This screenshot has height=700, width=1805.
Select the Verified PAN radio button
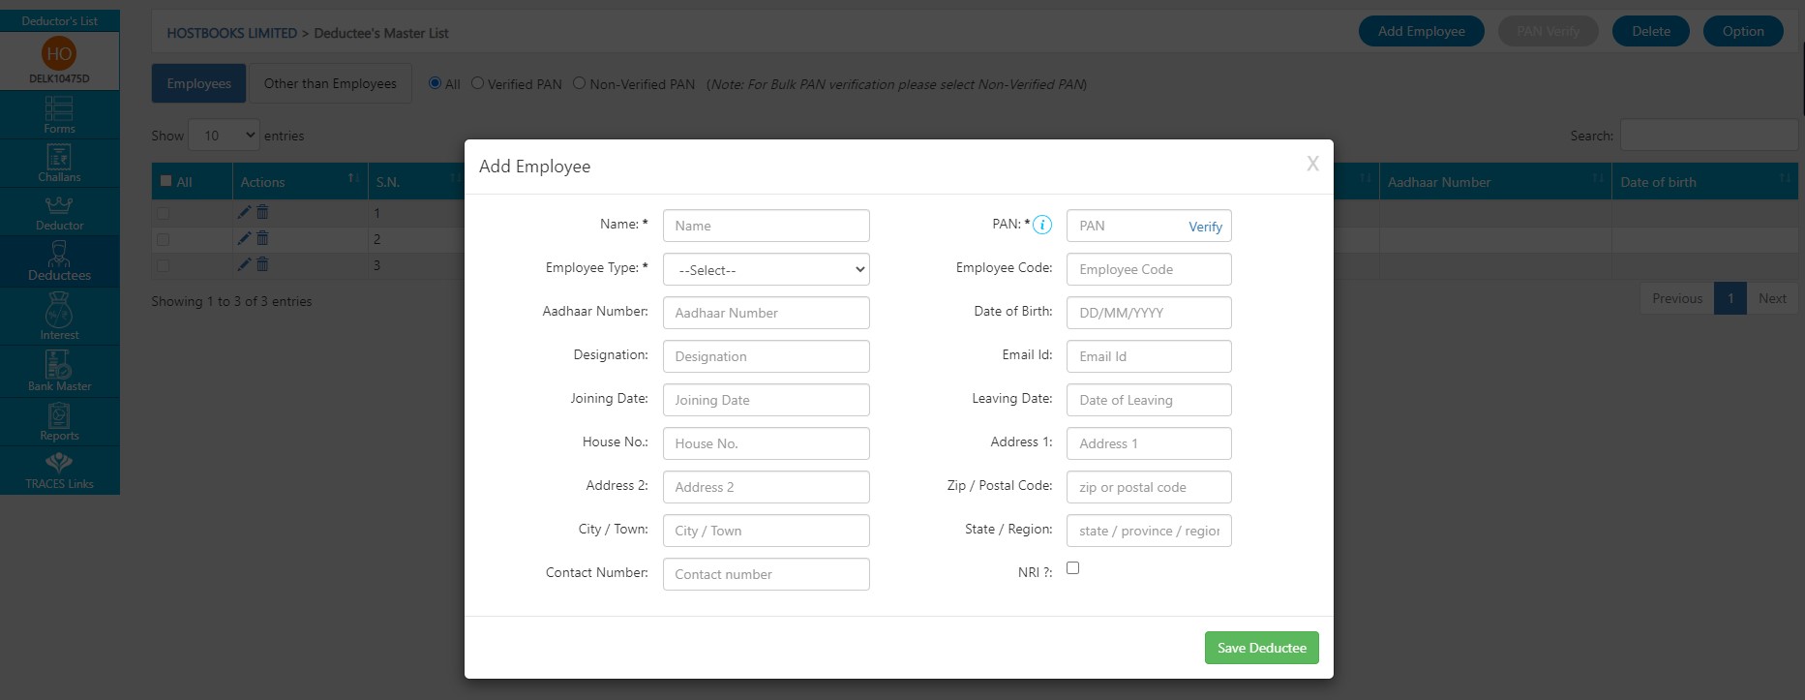coord(477,83)
